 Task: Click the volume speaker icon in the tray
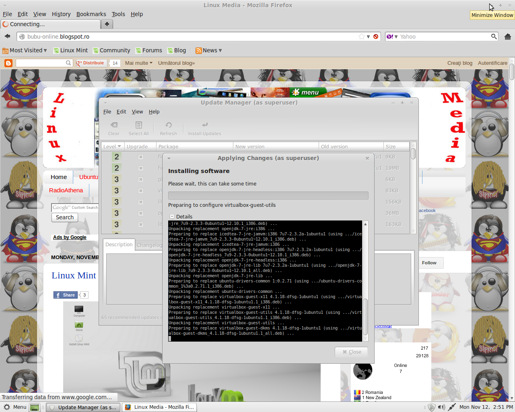441,407
